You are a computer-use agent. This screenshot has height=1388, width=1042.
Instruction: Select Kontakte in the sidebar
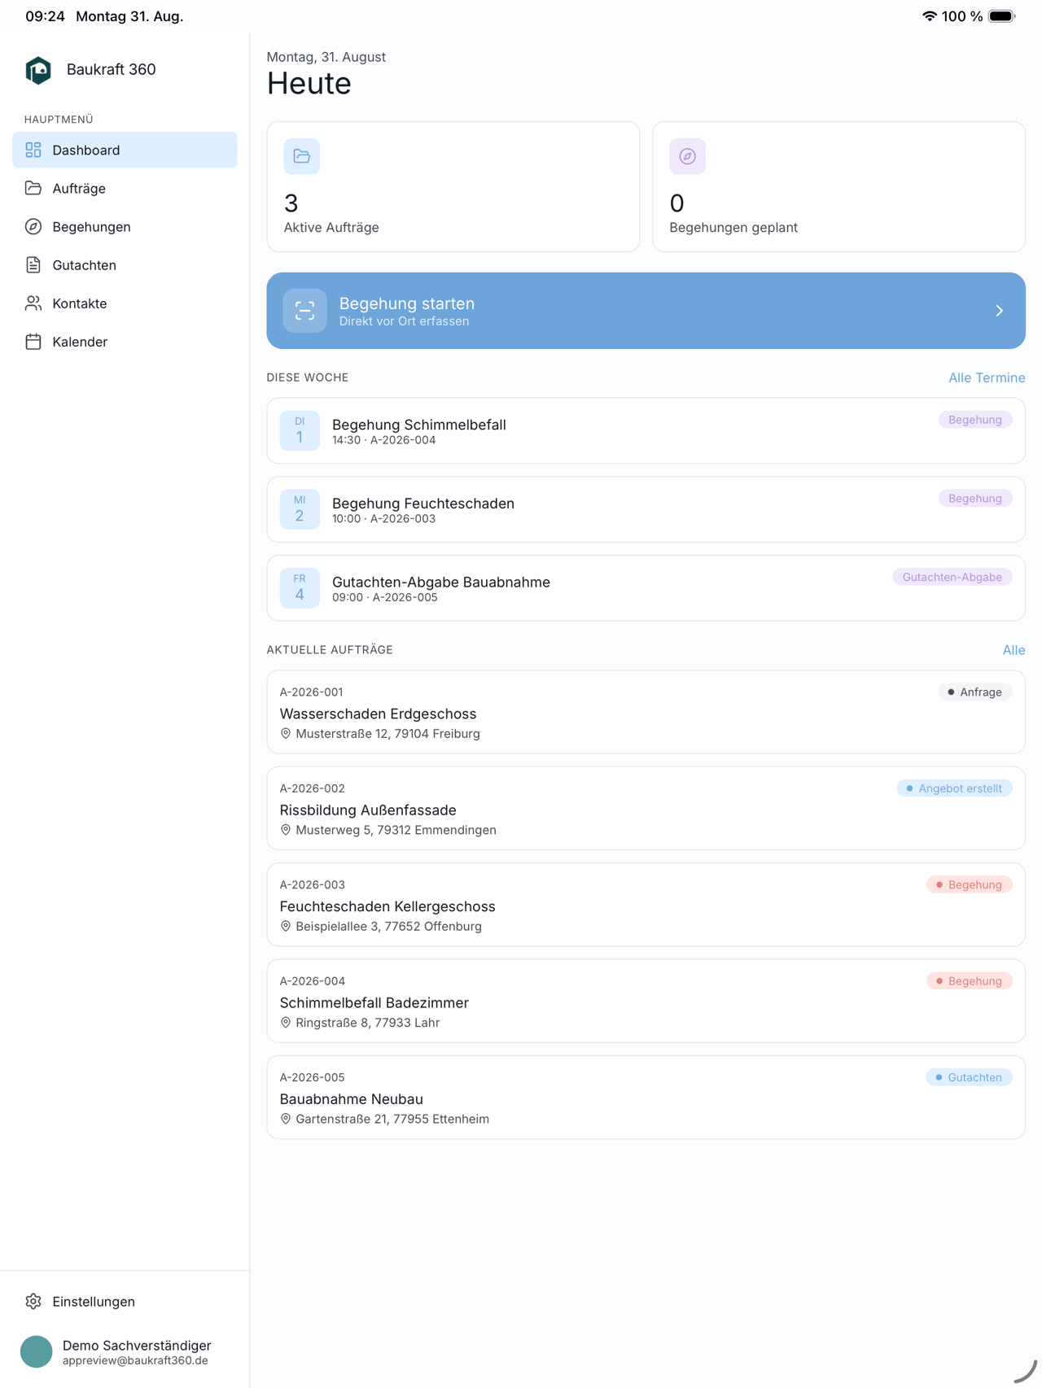coord(125,303)
